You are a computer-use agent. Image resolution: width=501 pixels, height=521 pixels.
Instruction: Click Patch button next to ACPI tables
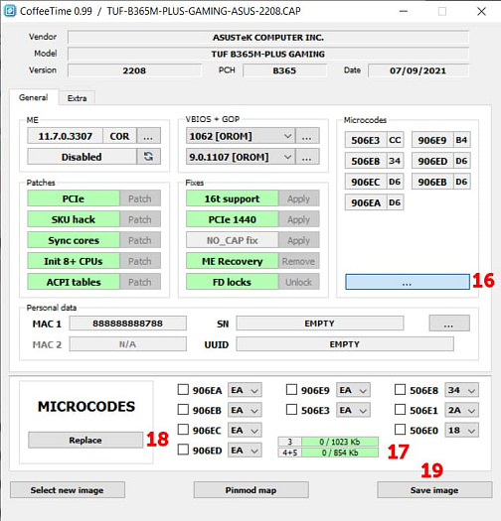(x=140, y=282)
